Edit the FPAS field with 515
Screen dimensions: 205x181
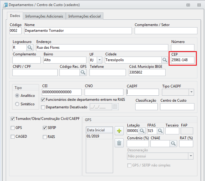point(152,131)
